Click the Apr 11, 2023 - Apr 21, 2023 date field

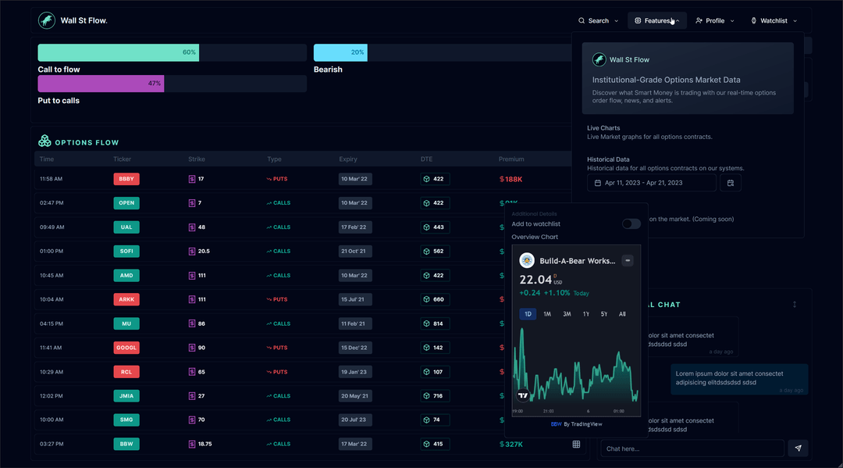click(652, 183)
